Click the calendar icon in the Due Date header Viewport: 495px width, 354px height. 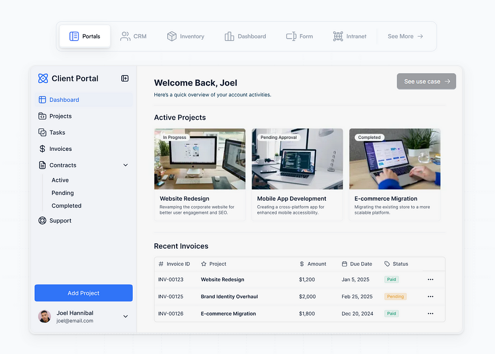pyautogui.click(x=345, y=264)
